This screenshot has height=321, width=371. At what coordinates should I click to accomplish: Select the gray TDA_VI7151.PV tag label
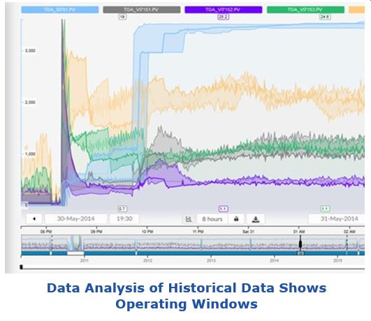point(142,10)
